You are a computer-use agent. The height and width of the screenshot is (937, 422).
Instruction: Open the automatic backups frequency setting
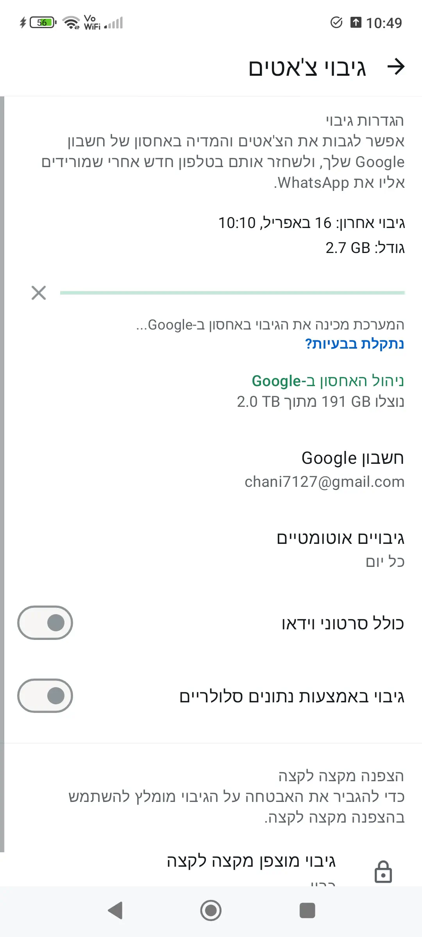(x=340, y=549)
